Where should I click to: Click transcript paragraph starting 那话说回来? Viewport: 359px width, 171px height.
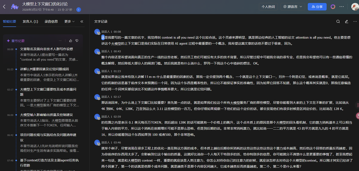[225, 106]
